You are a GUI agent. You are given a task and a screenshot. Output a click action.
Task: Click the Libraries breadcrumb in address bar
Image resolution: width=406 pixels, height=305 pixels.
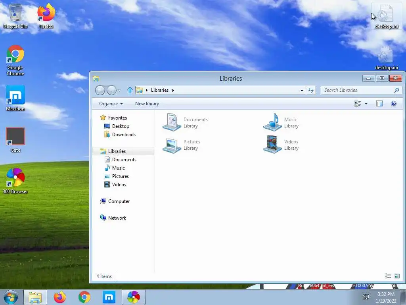point(160,90)
